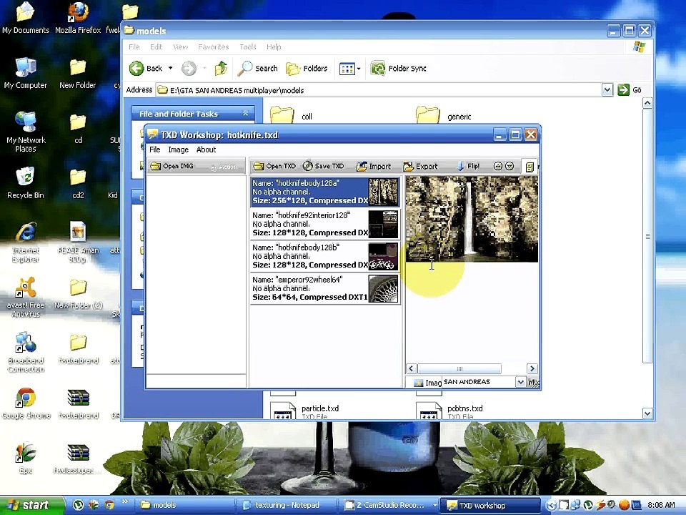This screenshot has height=515, width=686.
Task: Click models window scrollbar up arrow
Action: [647, 103]
